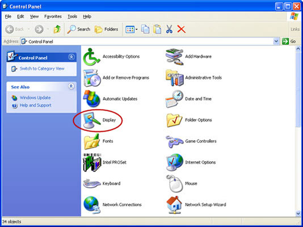Open the Intel PROSet icon
This screenshot has width=303, height=227.
click(92, 162)
